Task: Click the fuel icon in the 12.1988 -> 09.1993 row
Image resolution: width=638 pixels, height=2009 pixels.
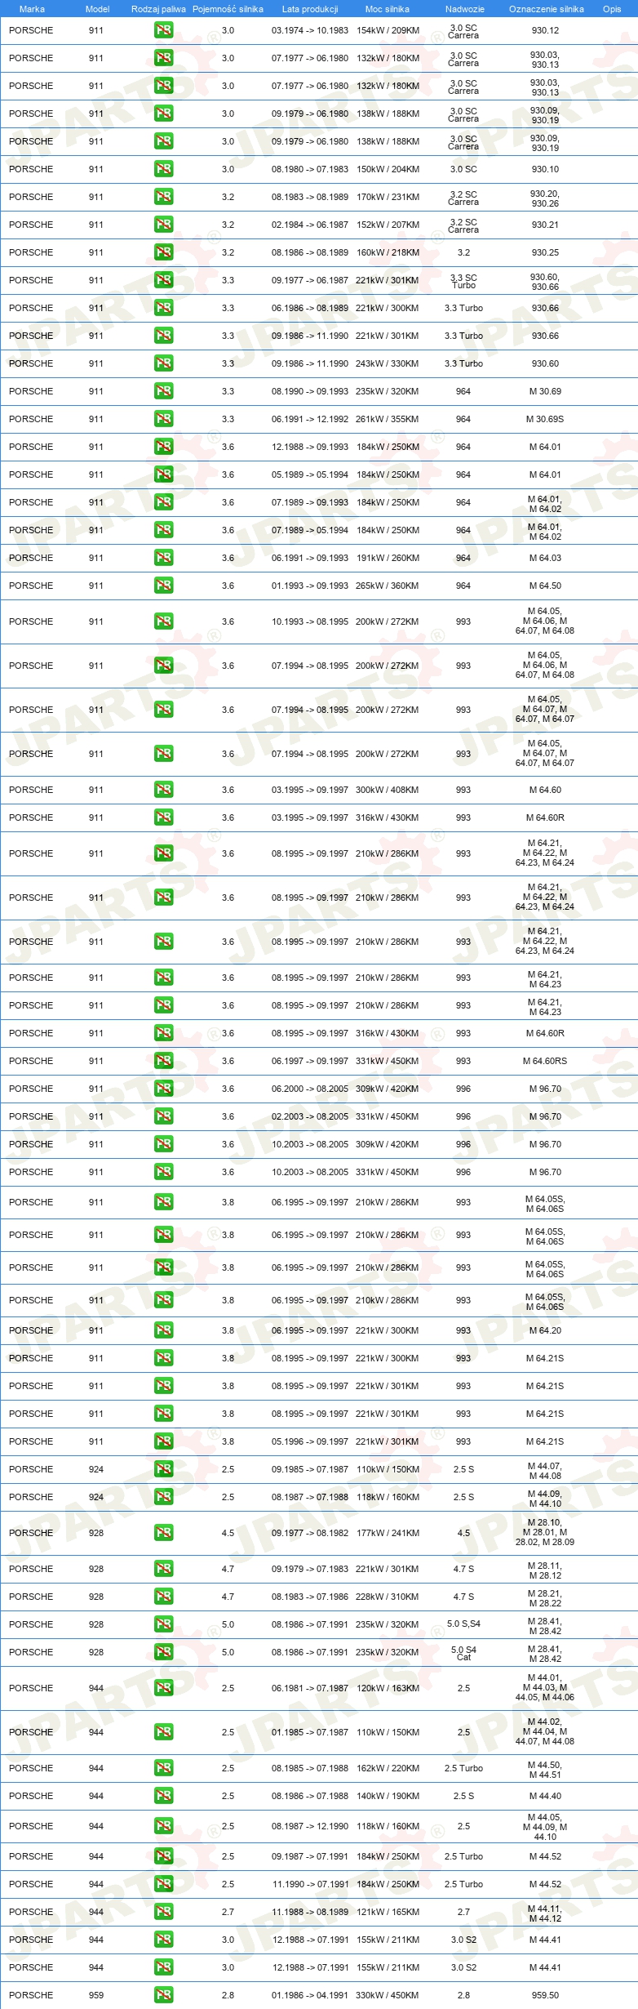Action: (x=163, y=447)
